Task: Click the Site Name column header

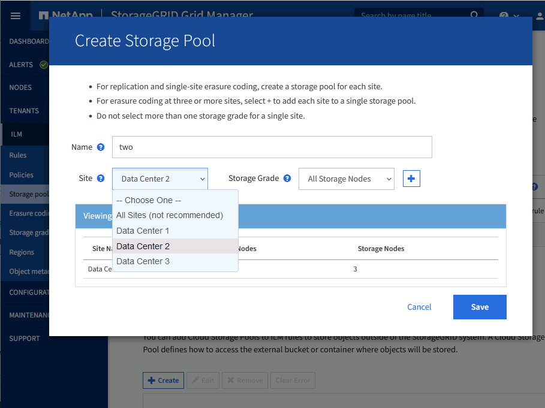Action: pyautogui.click(x=102, y=249)
